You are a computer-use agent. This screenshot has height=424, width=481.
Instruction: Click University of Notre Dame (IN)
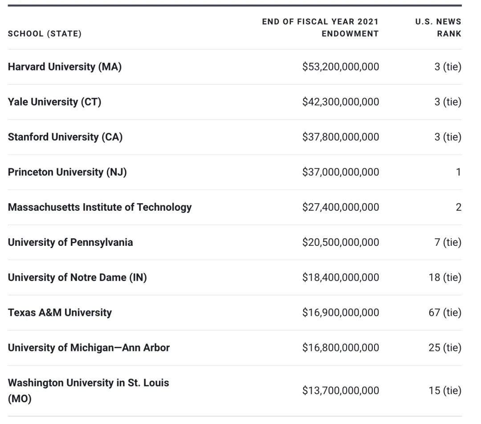tap(77, 278)
